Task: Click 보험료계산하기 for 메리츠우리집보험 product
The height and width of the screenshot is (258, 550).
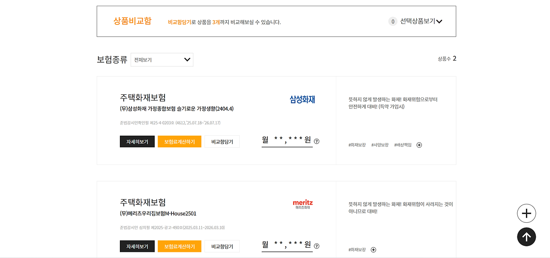Action: point(180,246)
